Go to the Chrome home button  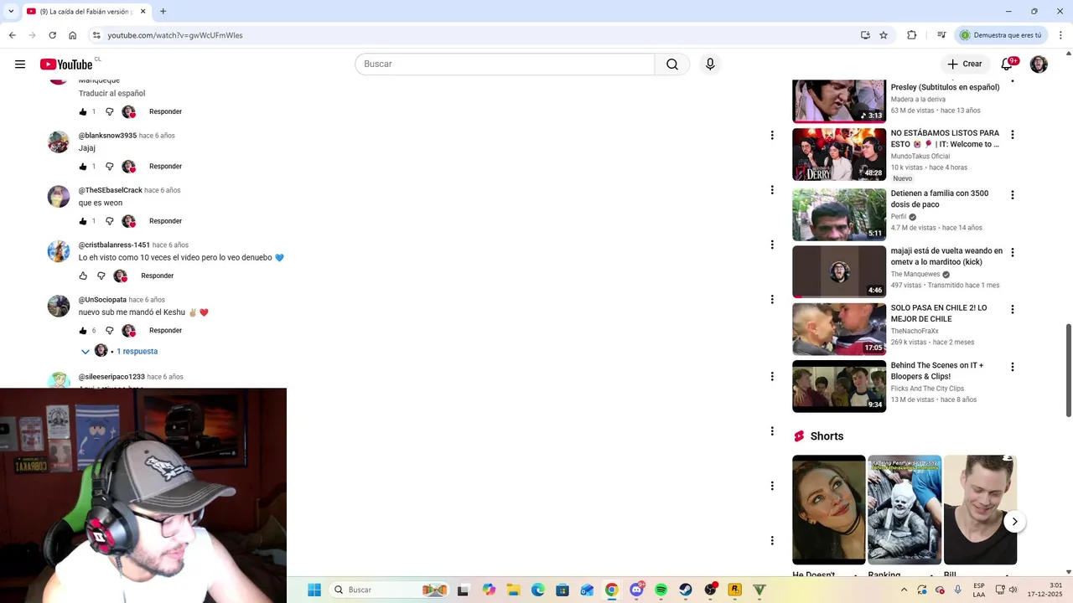click(x=73, y=35)
